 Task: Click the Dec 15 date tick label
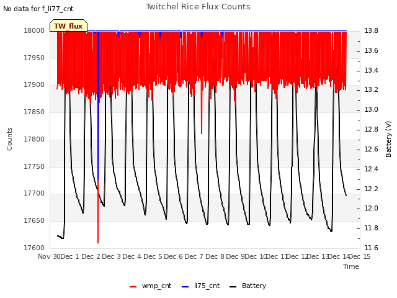(x=360, y=256)
